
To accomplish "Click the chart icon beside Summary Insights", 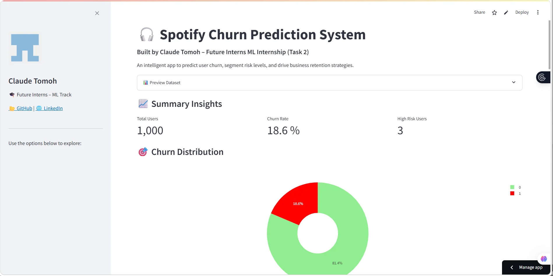I will click(x=143, y=104).
